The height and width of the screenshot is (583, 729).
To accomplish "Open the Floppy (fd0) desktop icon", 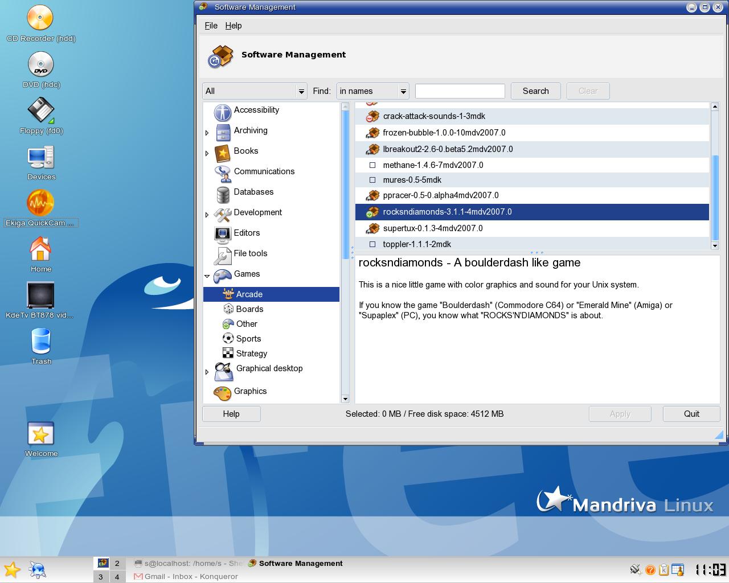I will tap(41, 110).
